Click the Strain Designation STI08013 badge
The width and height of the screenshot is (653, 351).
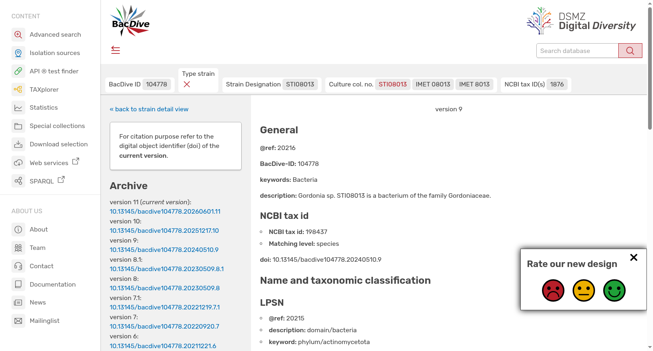pyautogui.click(x=300, y=84)
